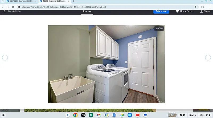Close the active Zillow listing tab
The image size is (213, 118).
[x=69, y=1]
